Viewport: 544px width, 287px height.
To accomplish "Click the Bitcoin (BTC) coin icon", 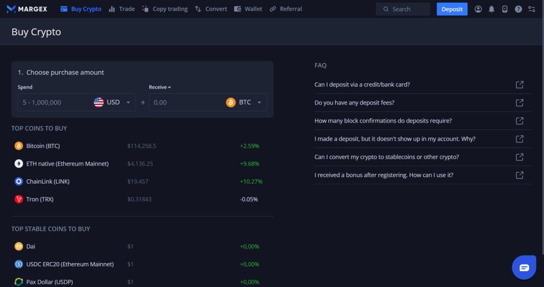I will click(x=19, y=146).
